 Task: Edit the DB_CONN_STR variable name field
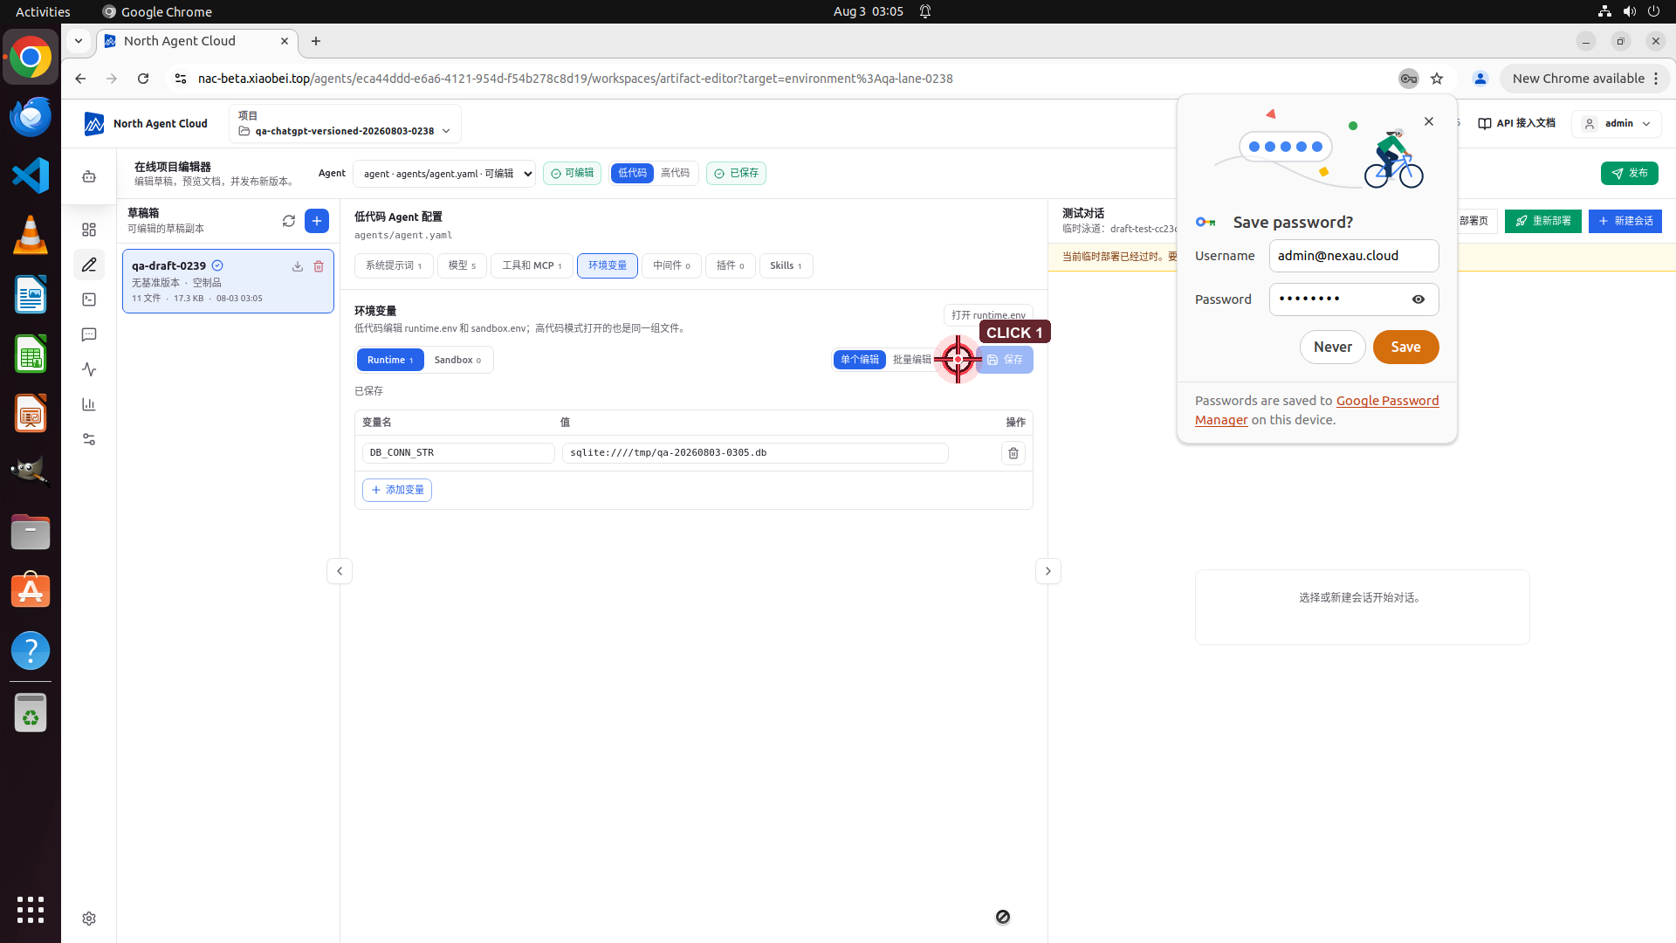(458, 453)
